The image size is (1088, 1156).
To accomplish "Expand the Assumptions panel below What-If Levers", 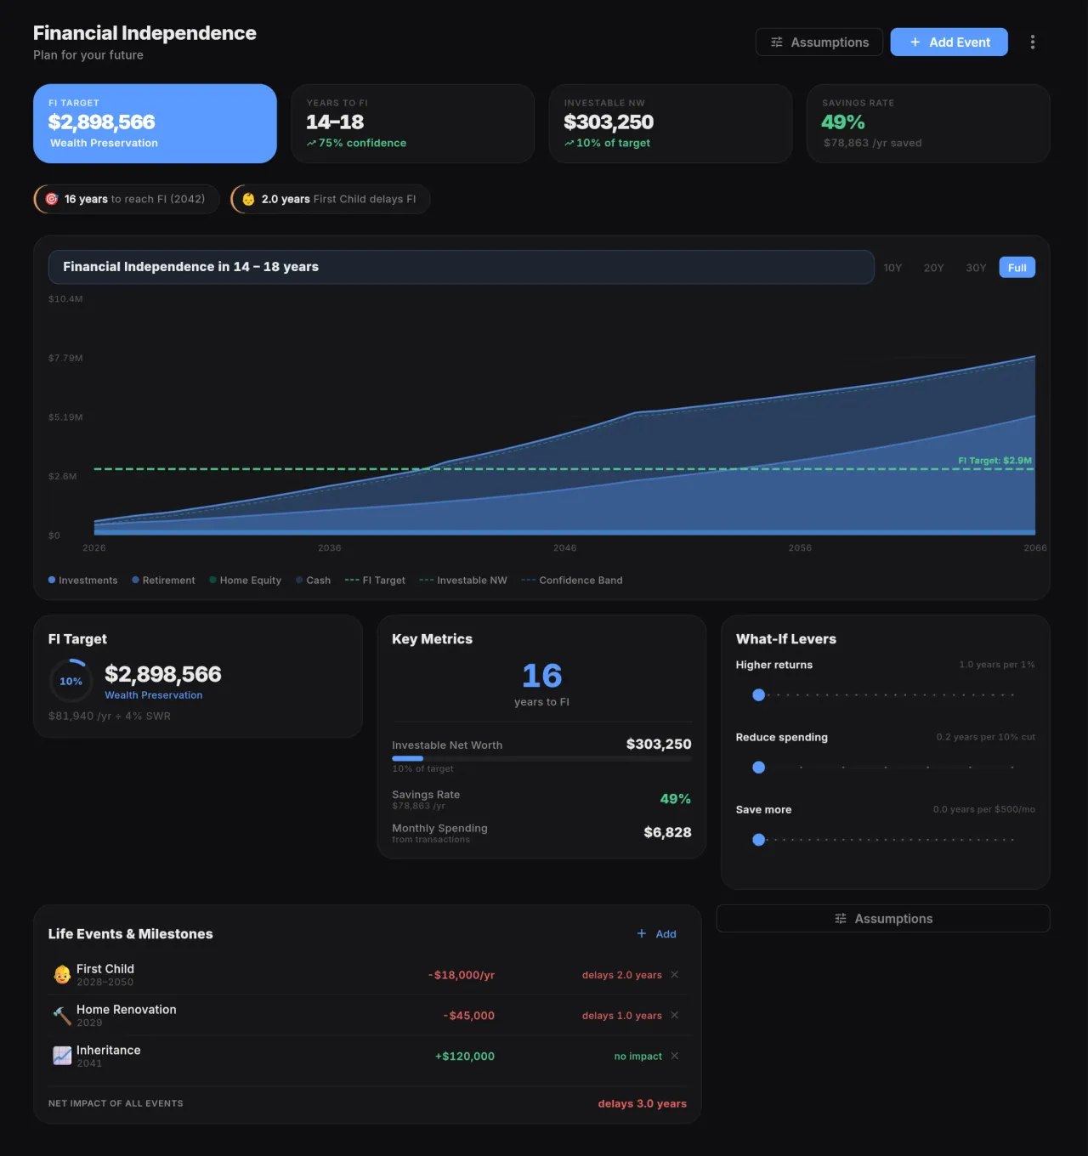I will [882, 919].
